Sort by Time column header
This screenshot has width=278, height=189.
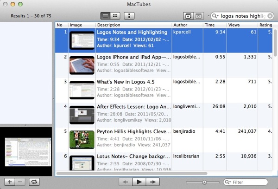(215, 25)
